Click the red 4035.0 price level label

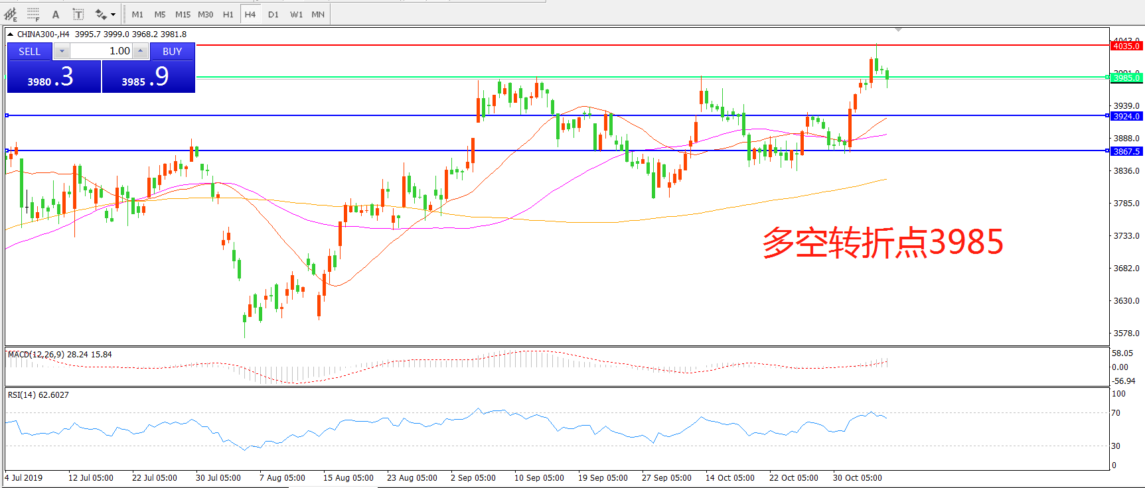click(x=1126, y=46)
